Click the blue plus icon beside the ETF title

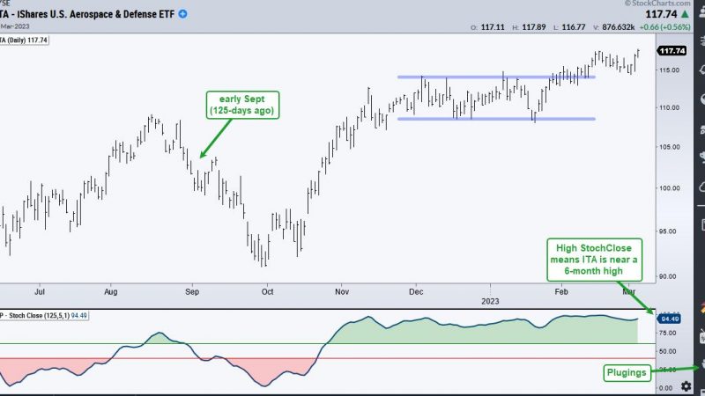pos(182,14)
